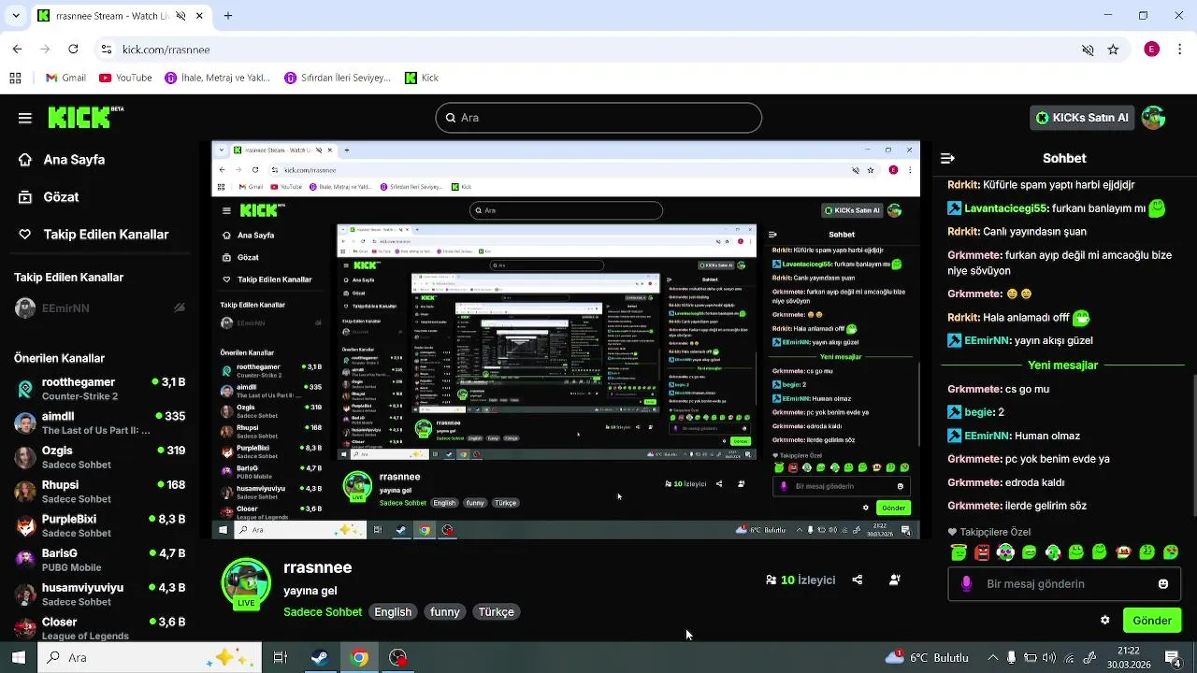
Task: Open recommended channel PurpleBixi
Action: pyautogui.click(x=99, y=525)
